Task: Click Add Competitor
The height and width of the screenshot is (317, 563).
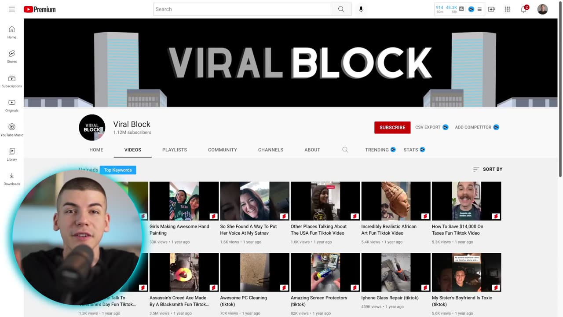Action: tap(473, 127)
